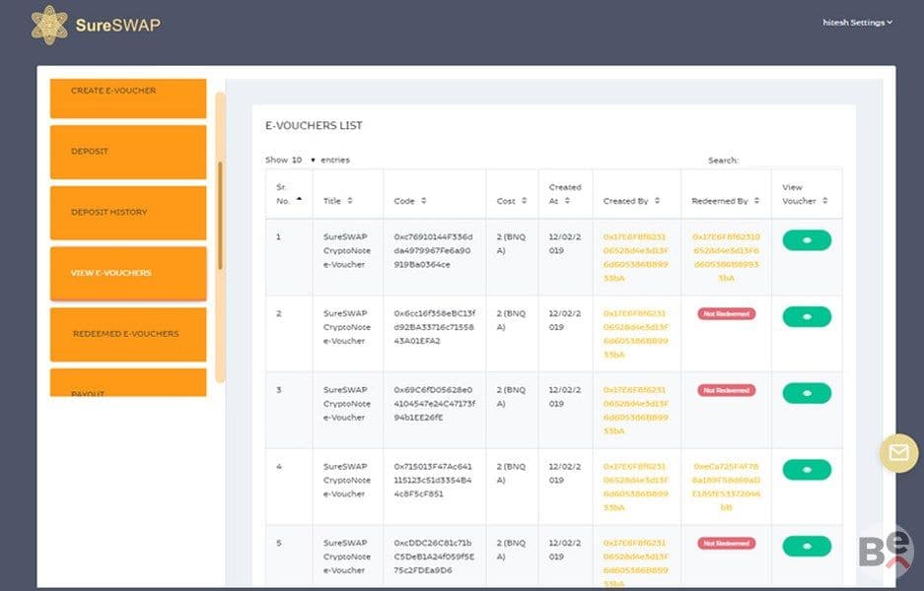Select voucher code starting 0x715013F47Ac641
924x591 pixels.
click(433, 481)
